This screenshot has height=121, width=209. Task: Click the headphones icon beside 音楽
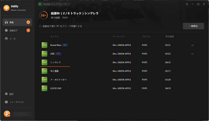(x=6, y=22)
